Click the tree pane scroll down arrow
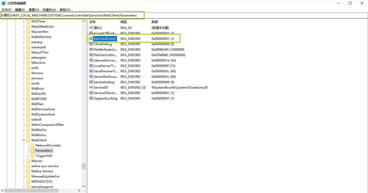The image size is (368, 193). pos(84,186)
